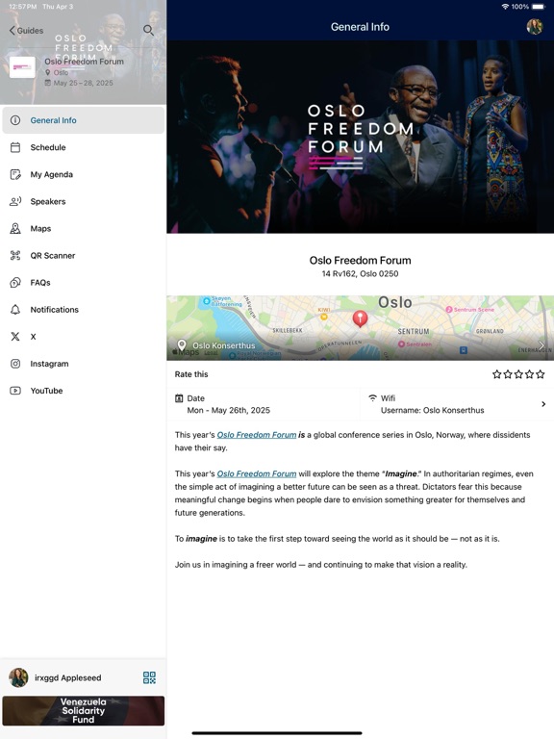
Task: Go back to Guides
Action: (x=26, y=31)
